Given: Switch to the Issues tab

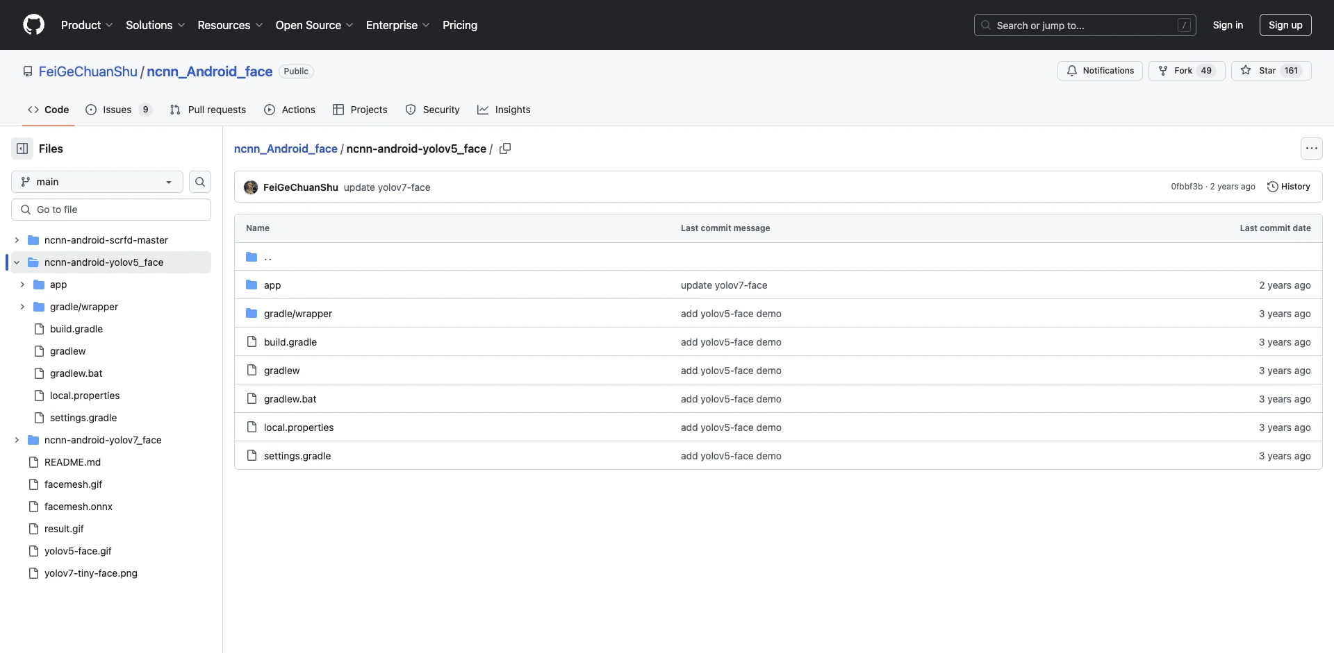Looking at the screenshot, I should [118, 110].
